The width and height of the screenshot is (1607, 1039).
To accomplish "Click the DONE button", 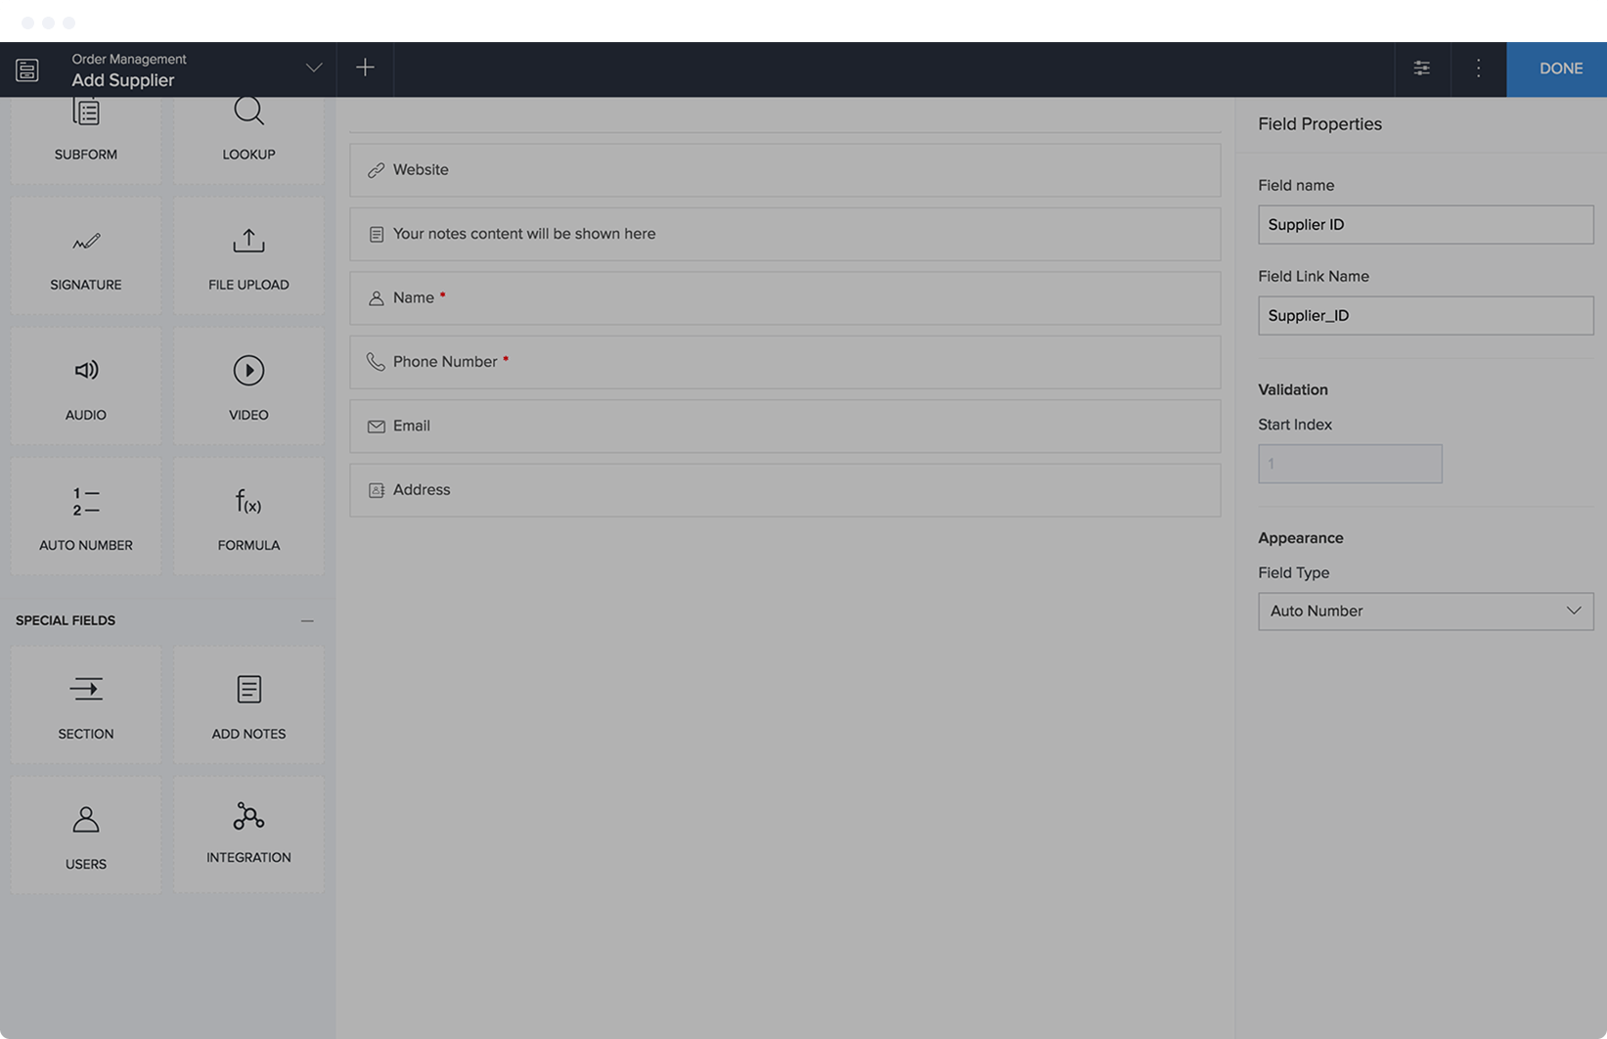I will pyautogui.click(x=1560, y=68).
